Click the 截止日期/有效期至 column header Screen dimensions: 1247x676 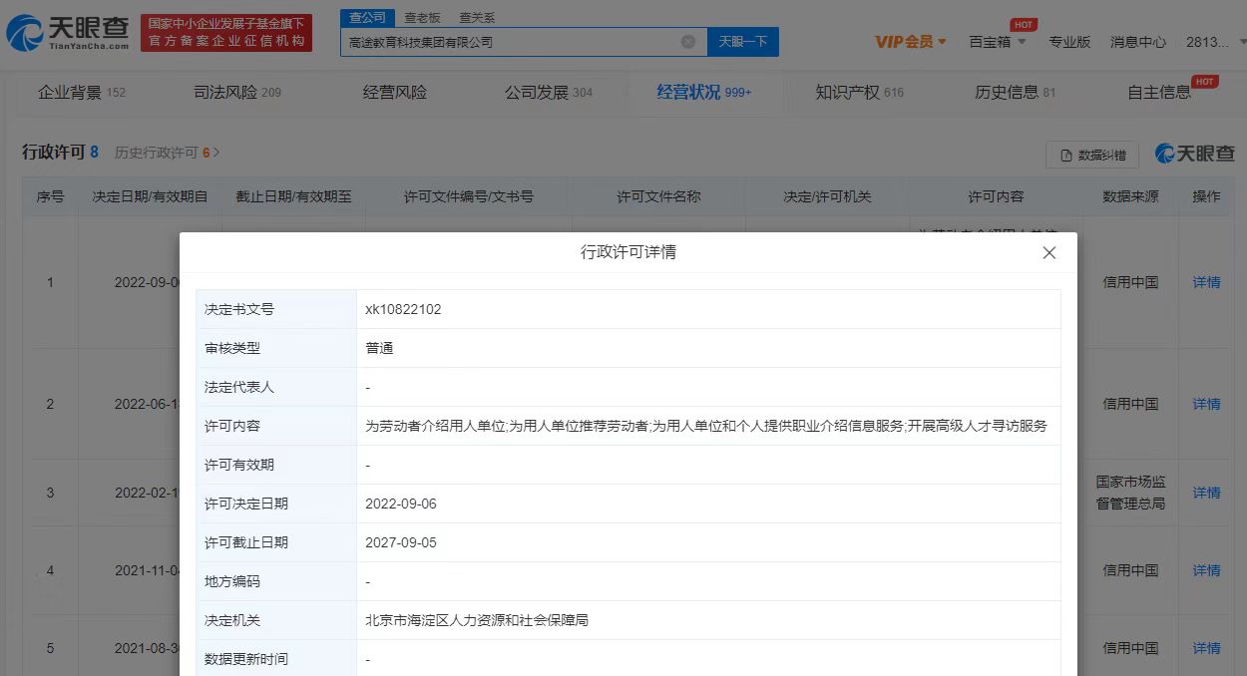[293, 196]
